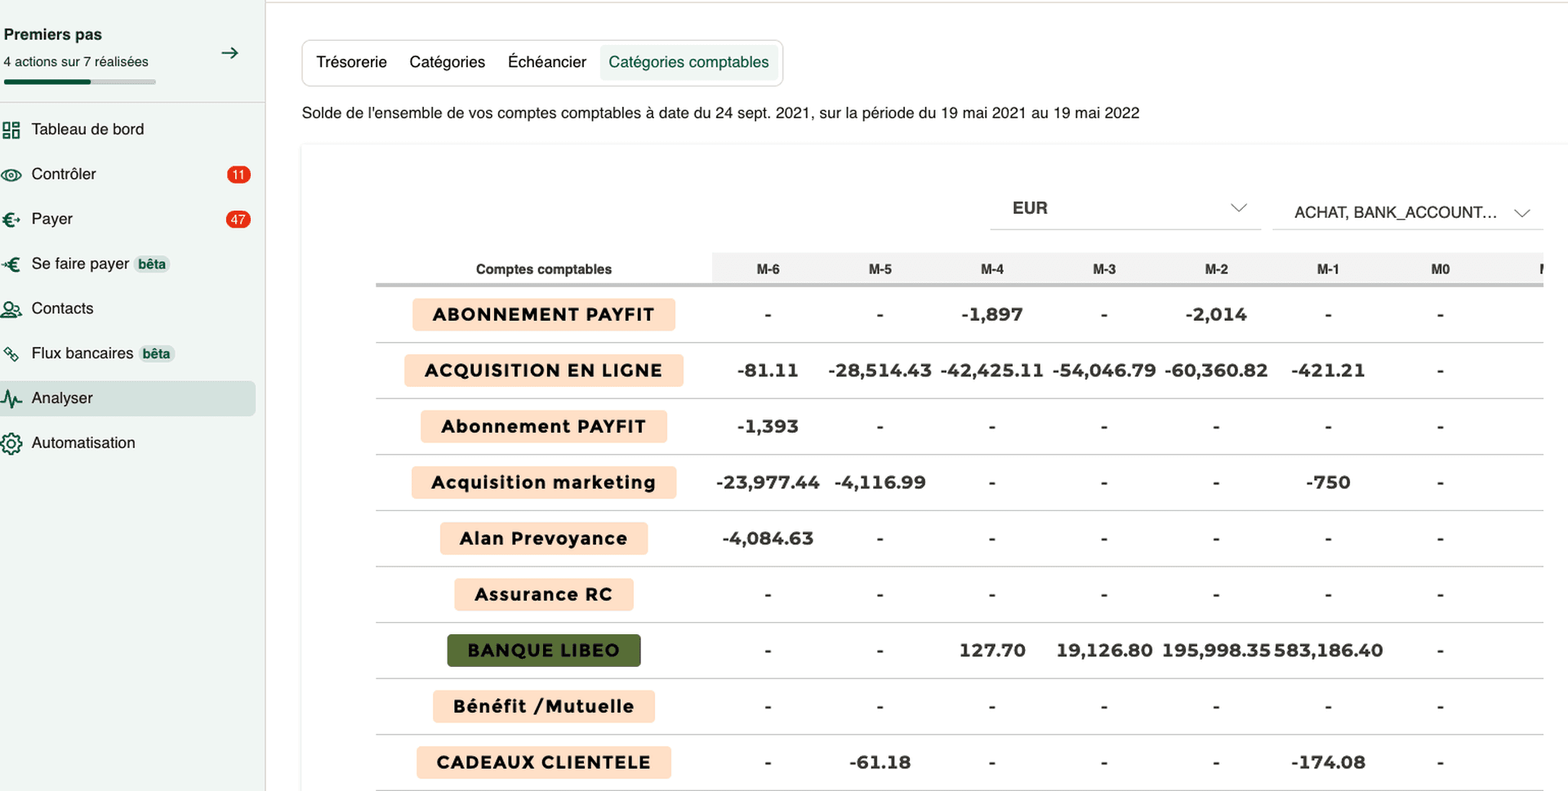Click the green BANQUE LIBEO tag

point(543,651)
